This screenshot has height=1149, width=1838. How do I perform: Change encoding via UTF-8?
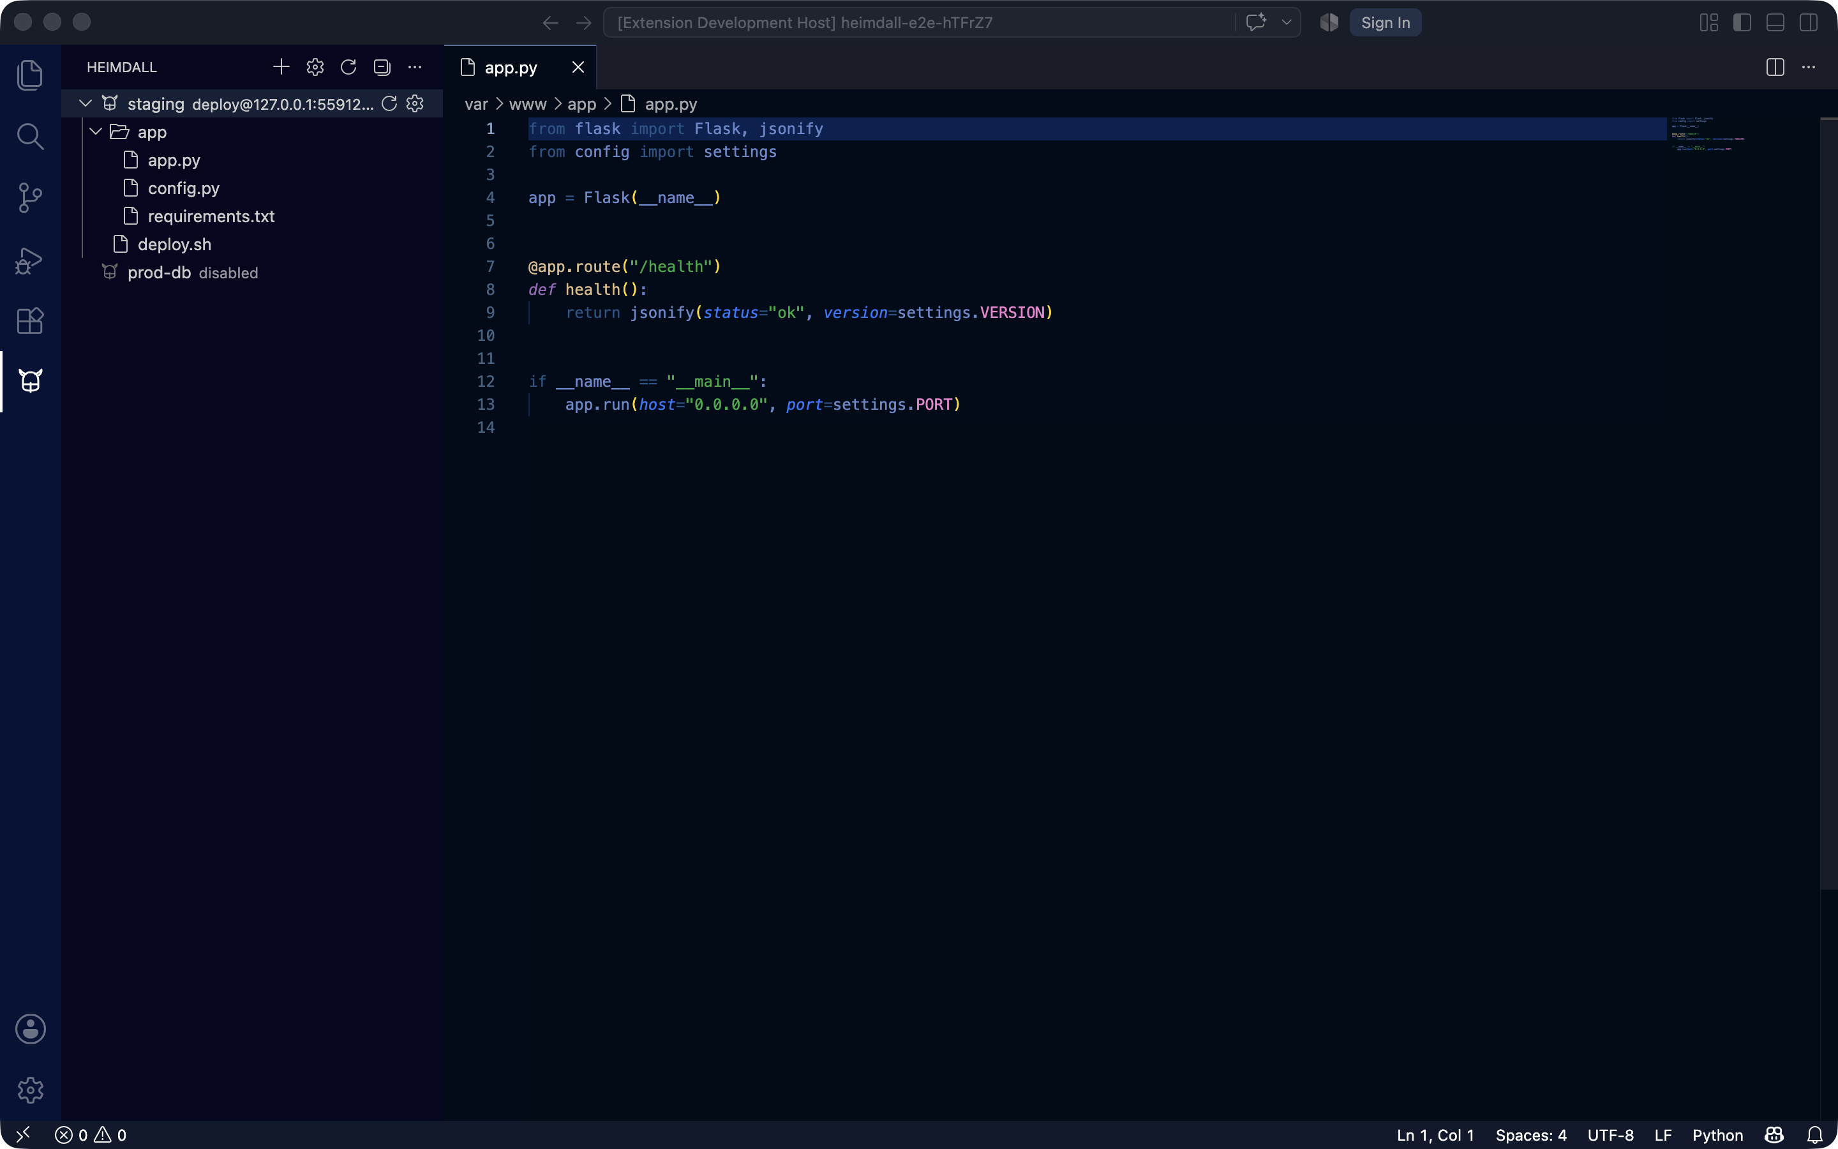click(1610, 1134)
